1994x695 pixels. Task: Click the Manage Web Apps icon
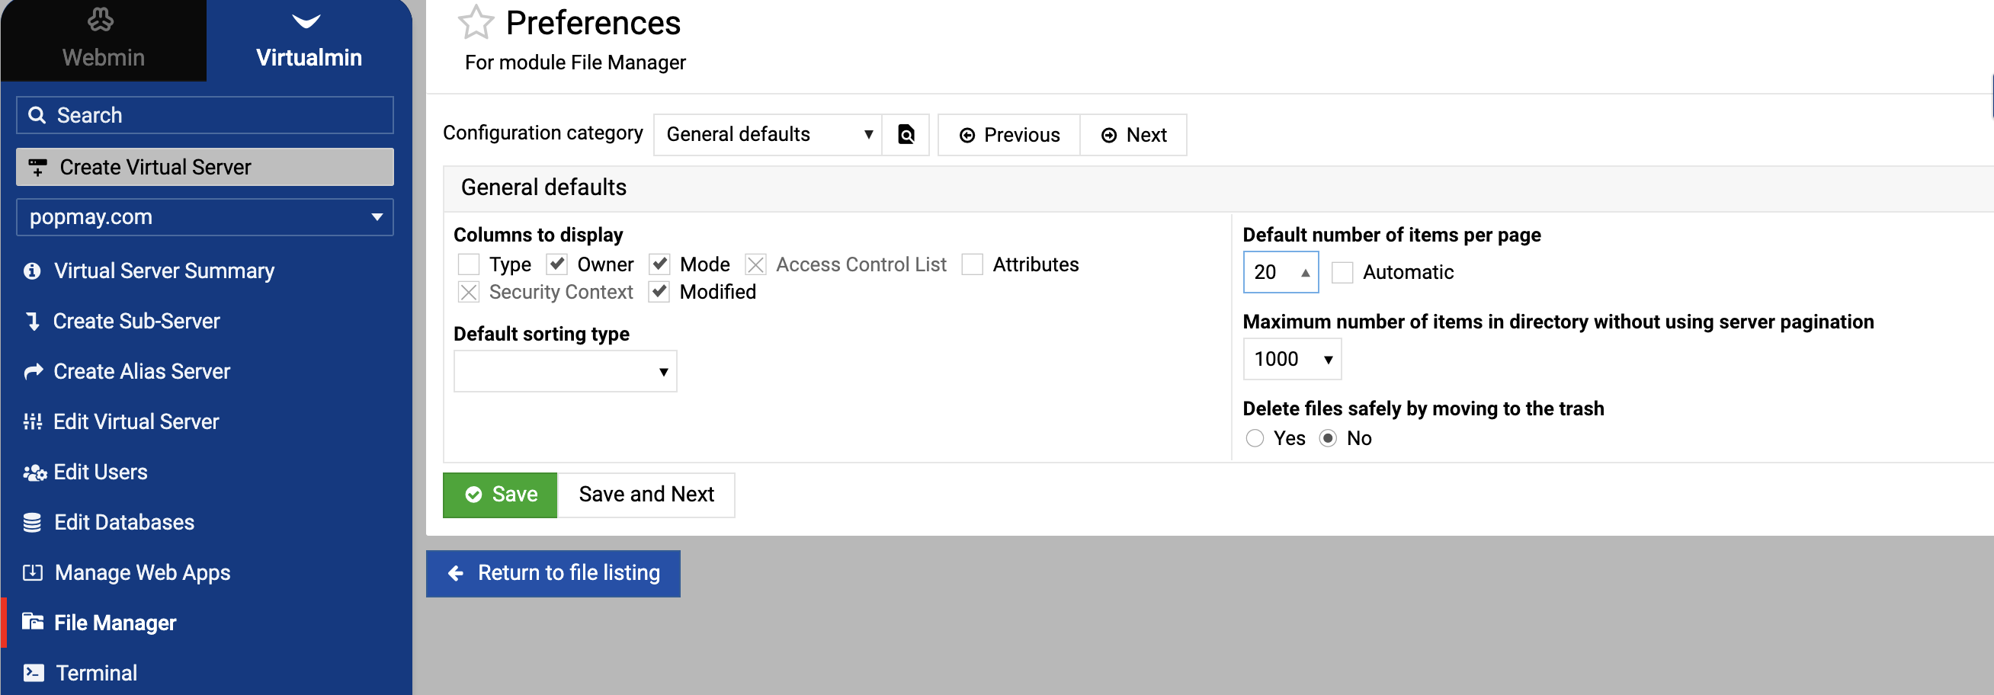tap(33, 573)
